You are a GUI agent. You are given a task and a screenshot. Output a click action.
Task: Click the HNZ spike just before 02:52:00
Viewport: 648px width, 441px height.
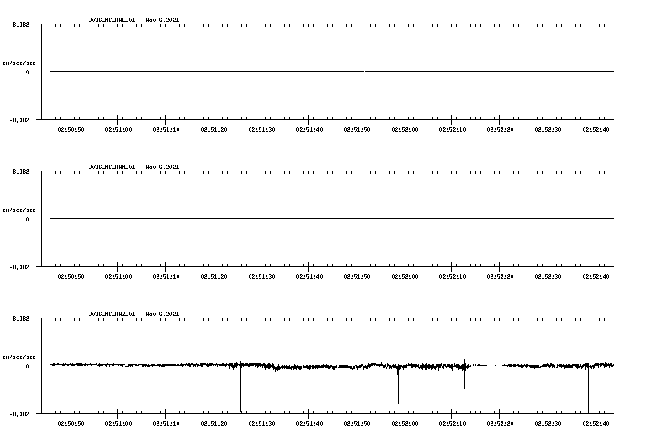(398, 388)
